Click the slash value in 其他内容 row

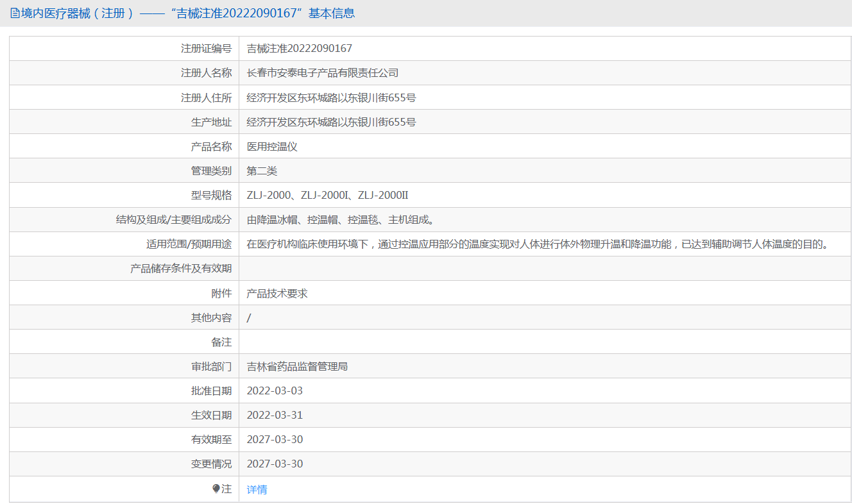[249, 317]
